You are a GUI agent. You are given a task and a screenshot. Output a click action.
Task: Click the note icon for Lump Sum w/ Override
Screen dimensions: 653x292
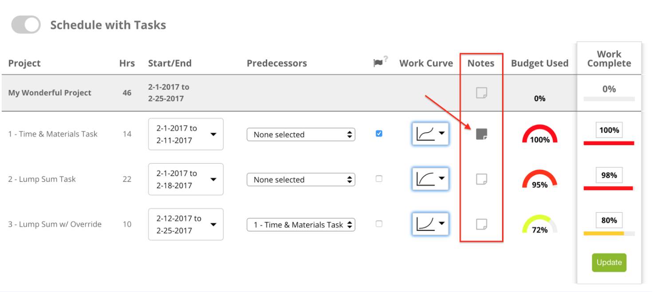pos(481,224)
